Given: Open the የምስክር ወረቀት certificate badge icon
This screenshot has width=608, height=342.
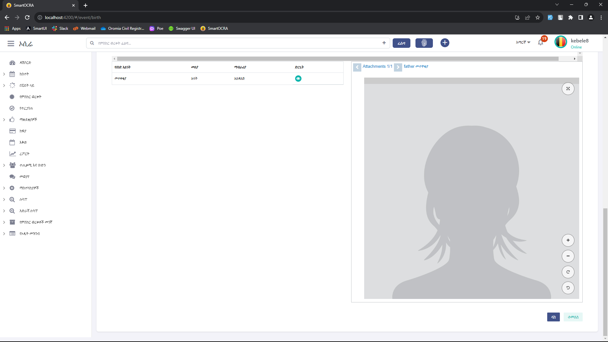Looking at the screenshot, I should pos(12,97).
